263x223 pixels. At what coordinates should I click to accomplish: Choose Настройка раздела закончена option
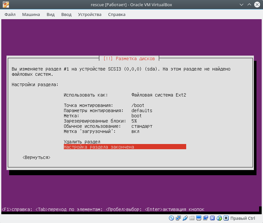coord(125,147)
